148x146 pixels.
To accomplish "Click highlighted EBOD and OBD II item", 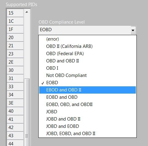I will pos(88,90).
